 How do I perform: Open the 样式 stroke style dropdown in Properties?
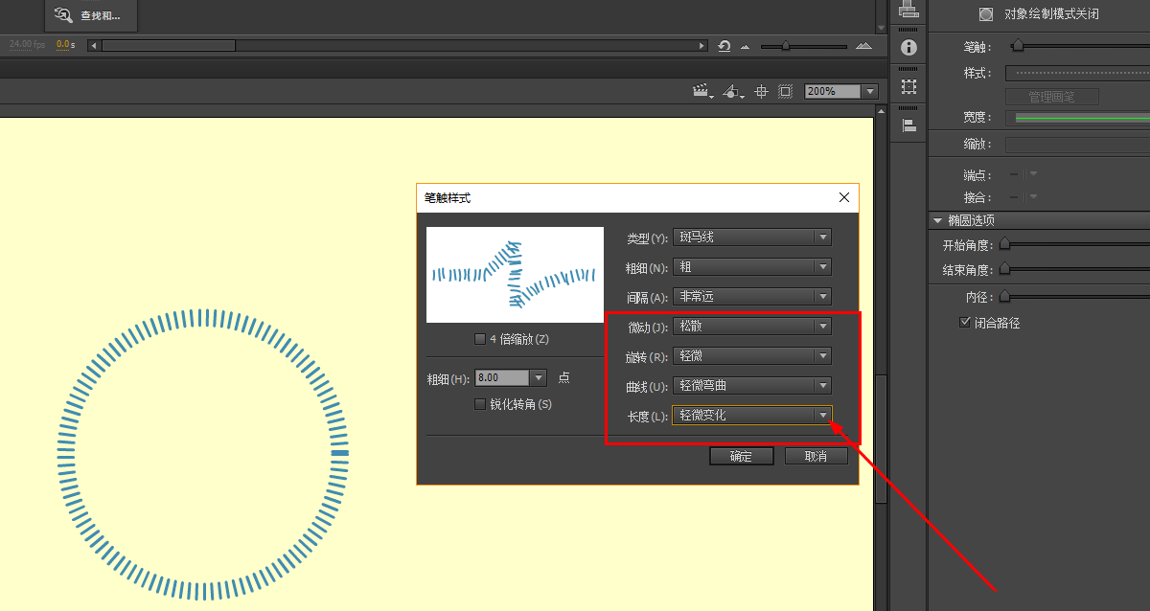[x=1077, y=73]
